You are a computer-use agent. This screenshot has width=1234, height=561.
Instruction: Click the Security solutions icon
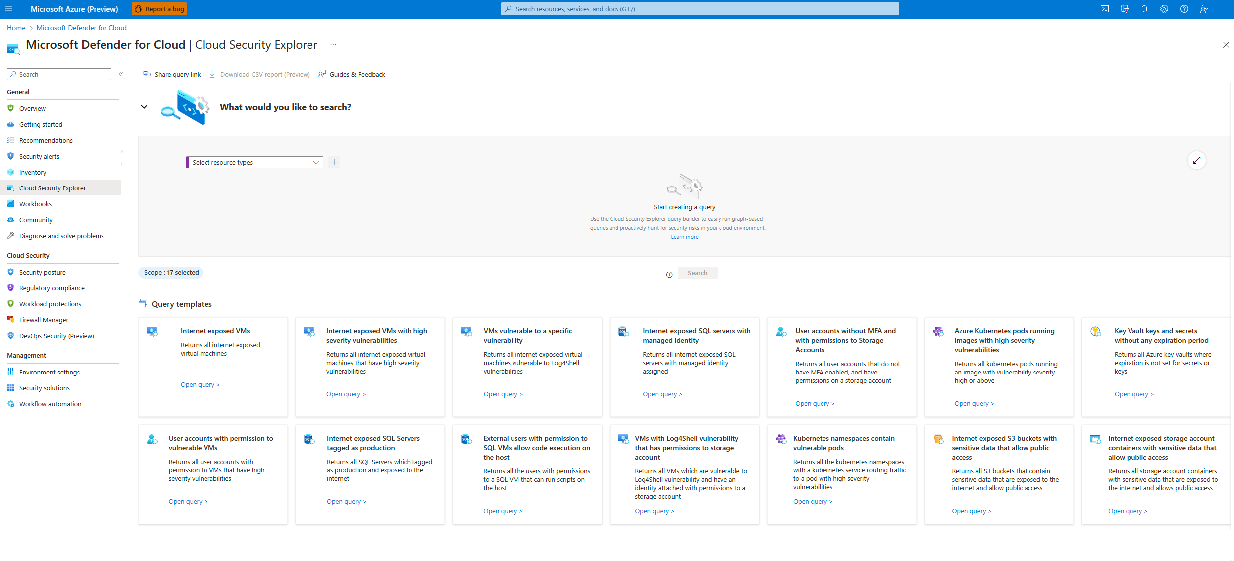coord(11,387)
